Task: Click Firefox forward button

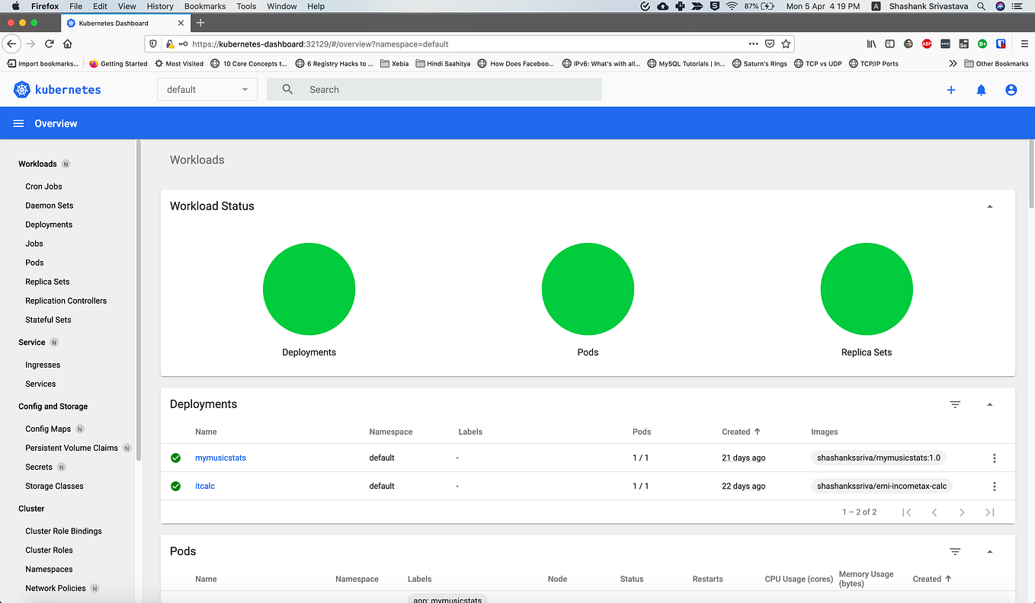Action: tap(30, 43)
